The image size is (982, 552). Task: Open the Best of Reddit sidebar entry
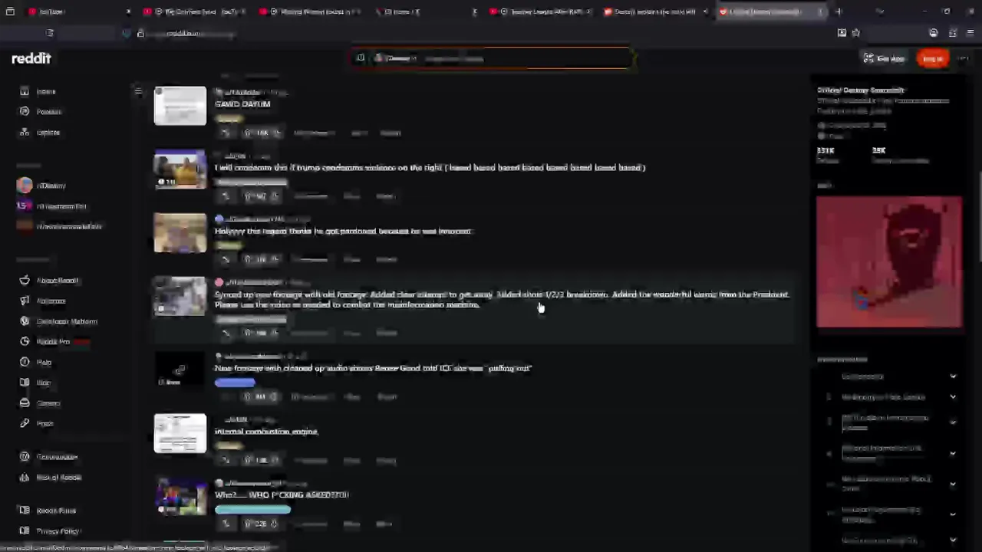58,478
